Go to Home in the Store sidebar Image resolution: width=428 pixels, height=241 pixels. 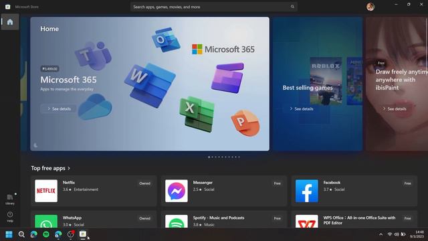click(10, 22)
